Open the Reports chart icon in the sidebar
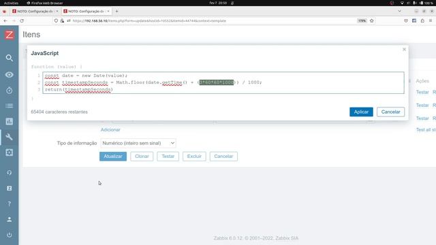Screen dimensions: 436x245 click(x=9, y=121)
